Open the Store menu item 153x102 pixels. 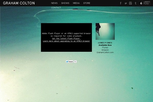tap(87, 3)
